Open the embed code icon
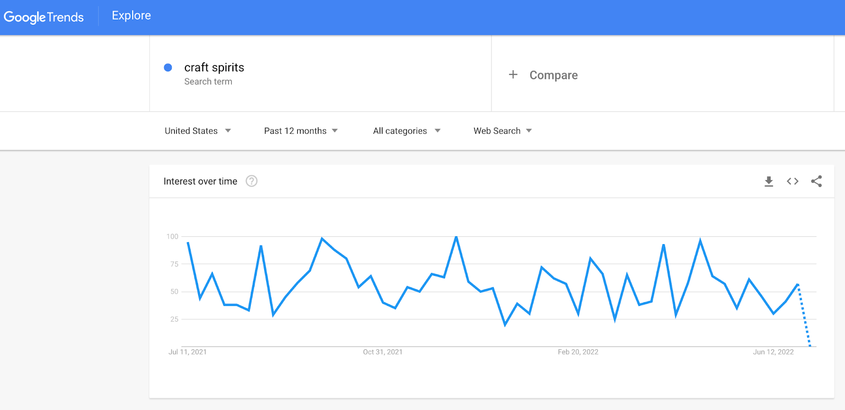This screenshot has height=410, width=845. click(792, 181)
